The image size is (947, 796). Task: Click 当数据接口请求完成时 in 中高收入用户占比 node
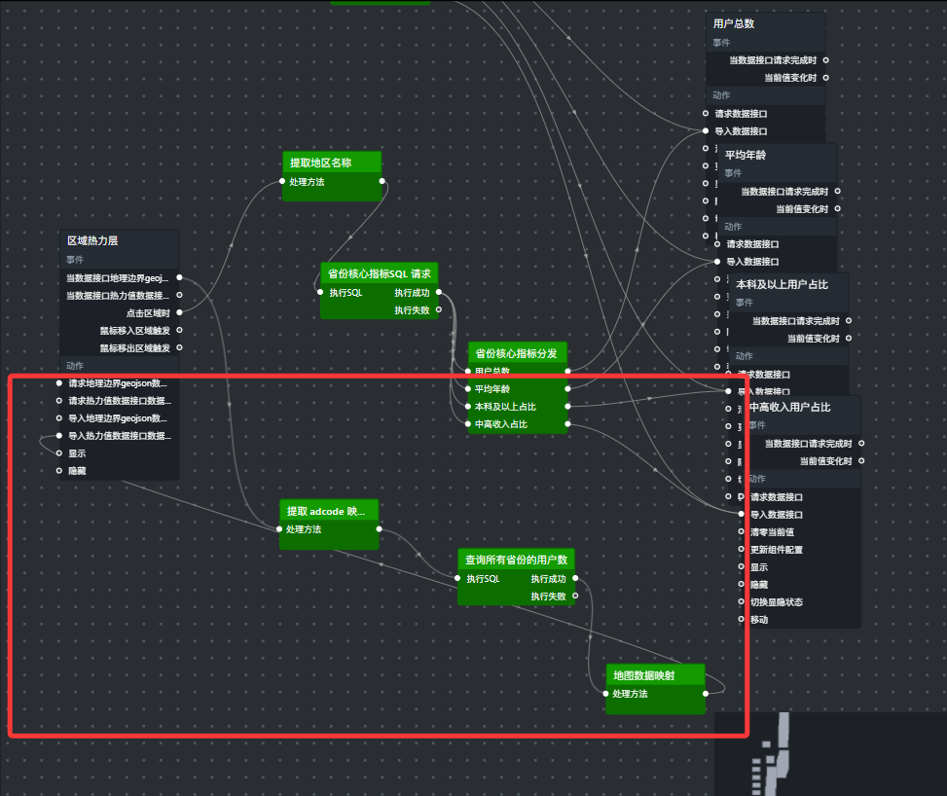click(x=808, y=444)
